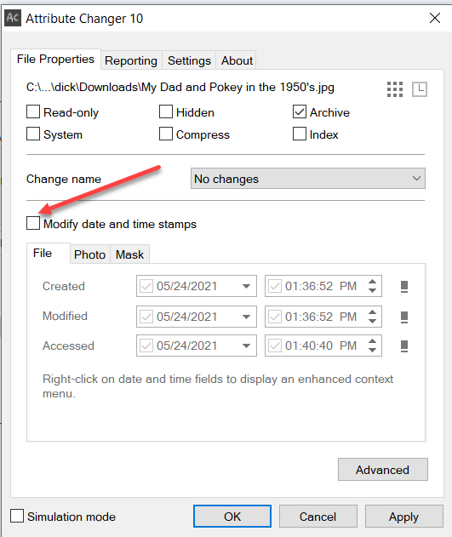Click the Accessed date 05/24/2021 value

(187, 346)
